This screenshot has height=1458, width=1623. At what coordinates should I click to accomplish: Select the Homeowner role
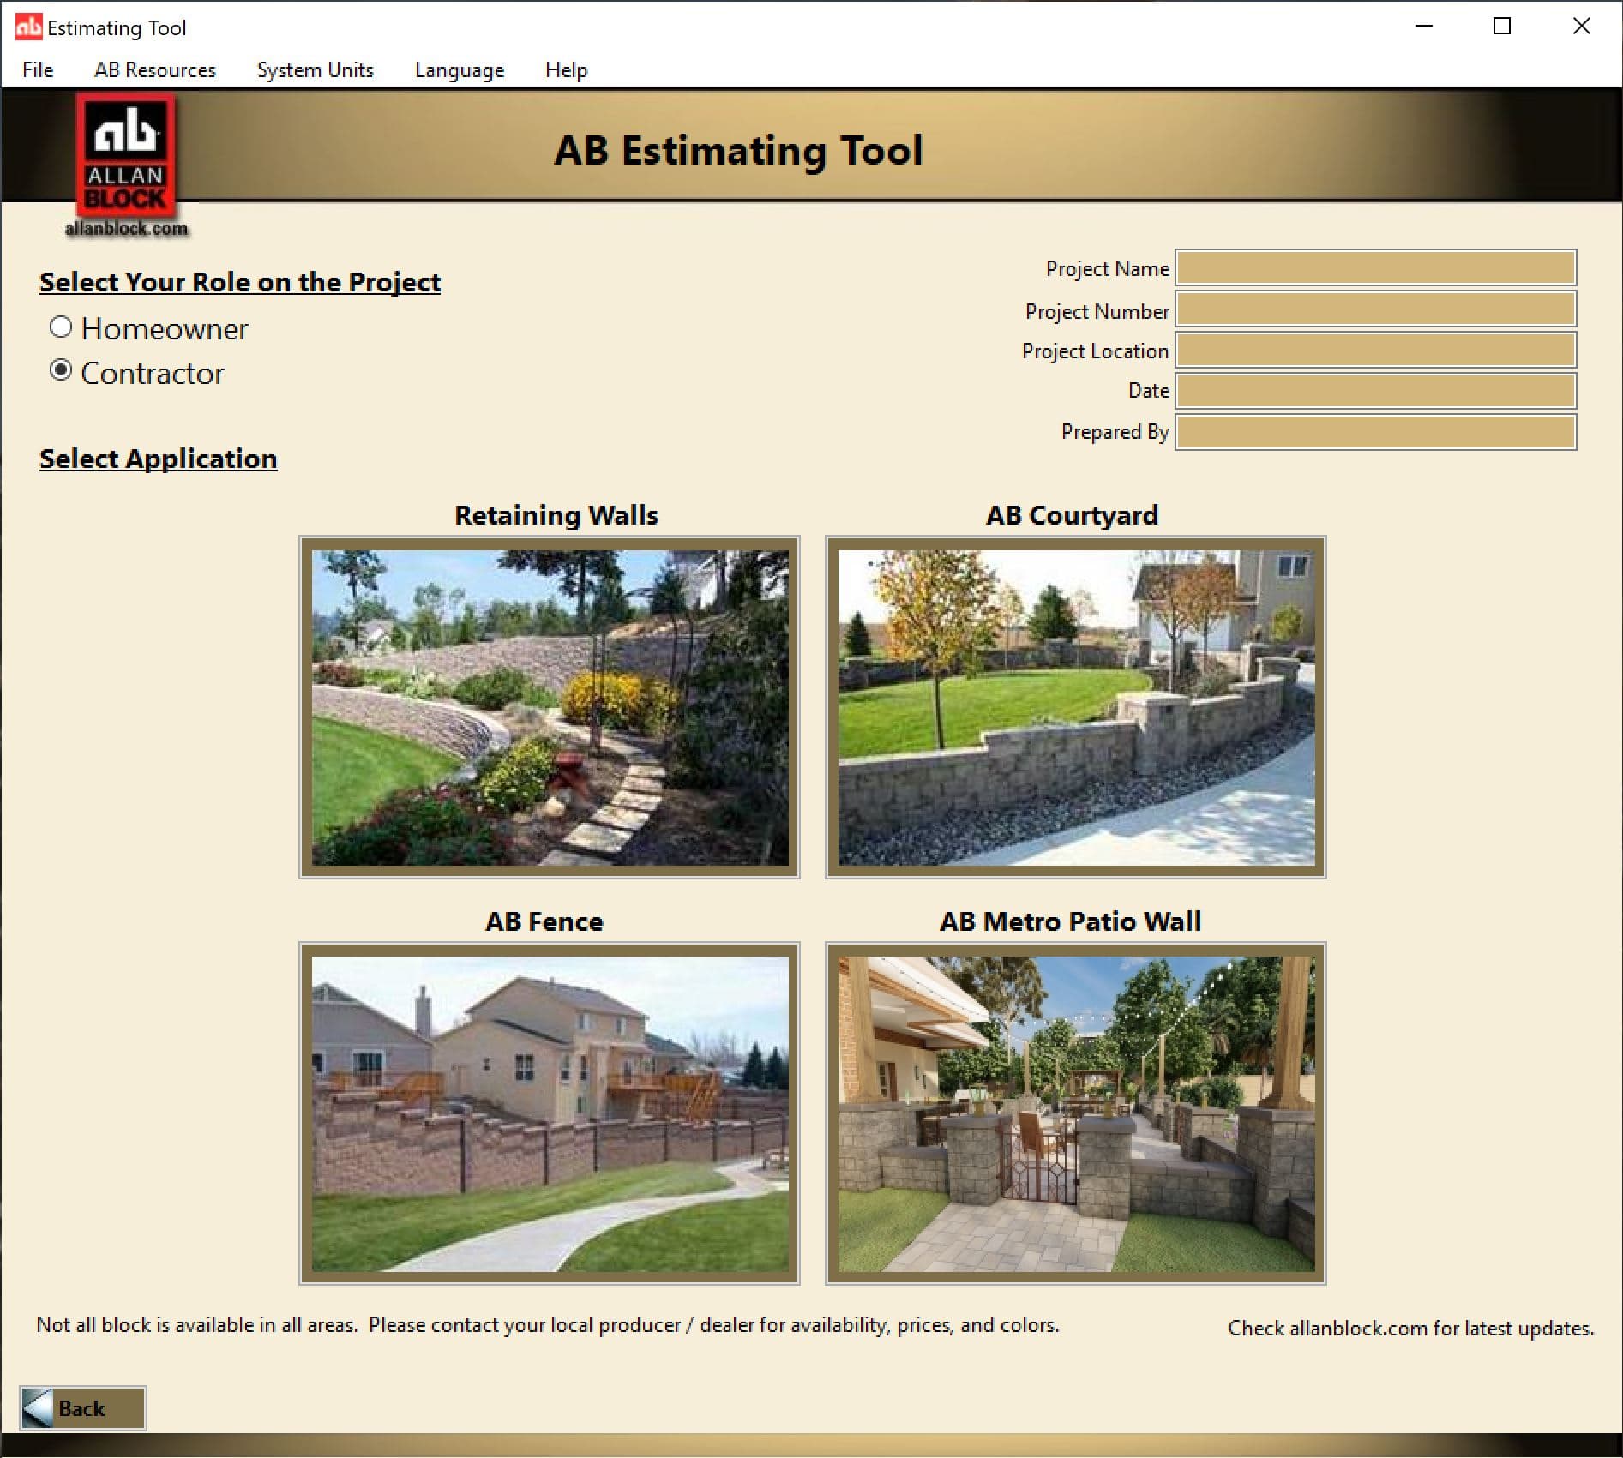pyautogui.click(x=60, y=327)
